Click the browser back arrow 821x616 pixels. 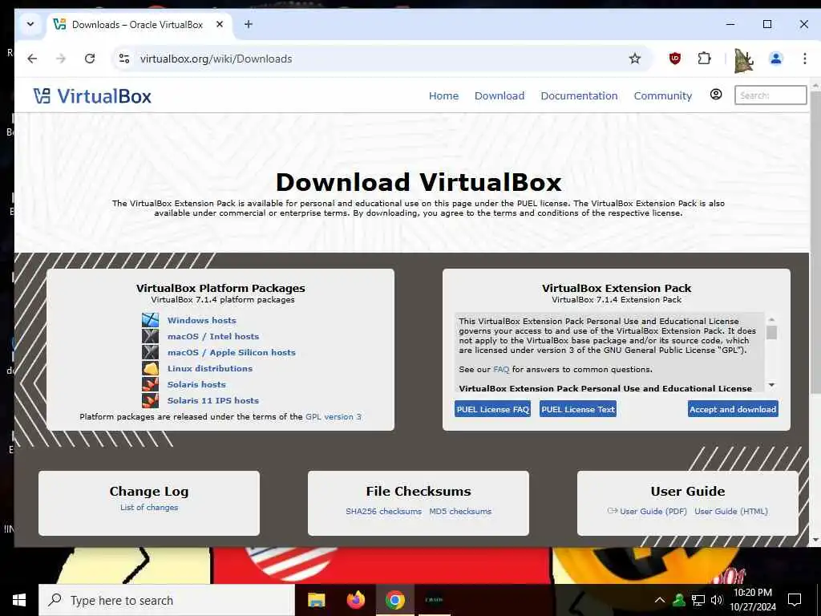(32, 59)
